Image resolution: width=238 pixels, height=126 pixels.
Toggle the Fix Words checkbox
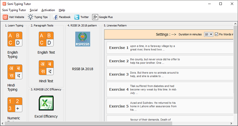coord(216,34)
